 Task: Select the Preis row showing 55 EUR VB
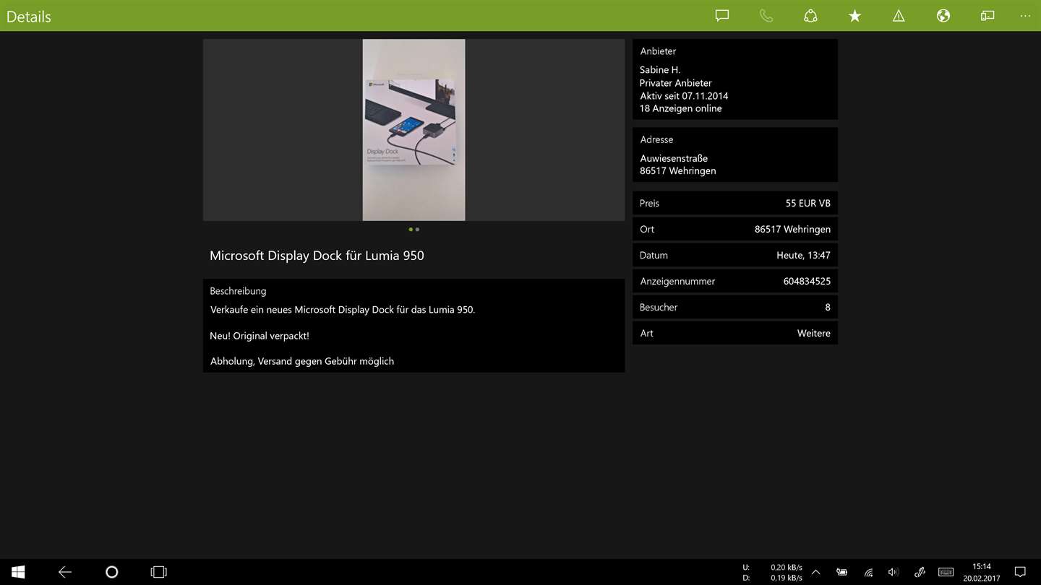[x=735, y=203]
